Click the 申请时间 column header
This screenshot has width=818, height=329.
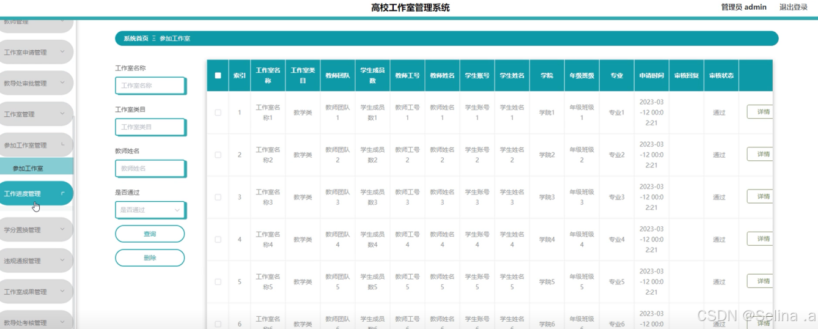(x=651, y=76)
